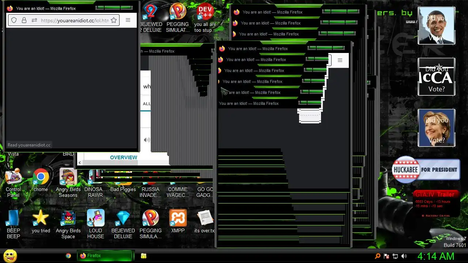Open the volume speaker tray icon
This screenshot has width=468, height=263.
(x=404, y=256)
